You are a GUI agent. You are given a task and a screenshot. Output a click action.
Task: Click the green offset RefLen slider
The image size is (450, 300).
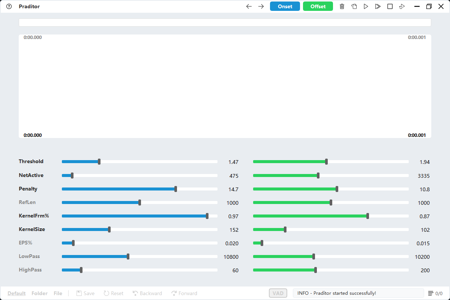tap(331, 202)
